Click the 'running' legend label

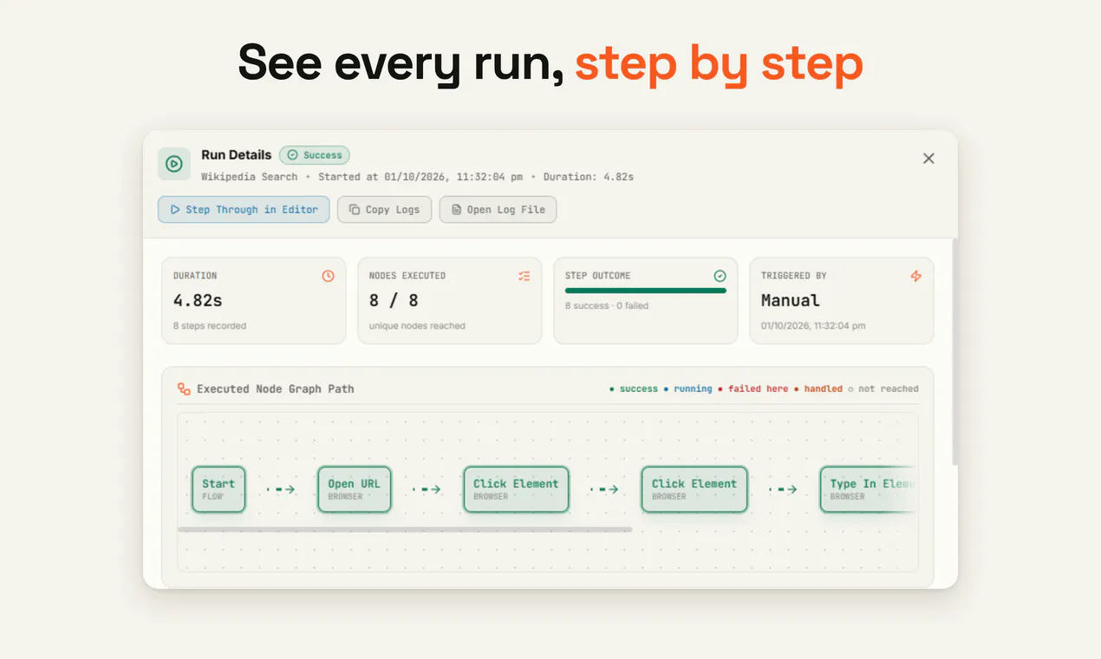693,388
